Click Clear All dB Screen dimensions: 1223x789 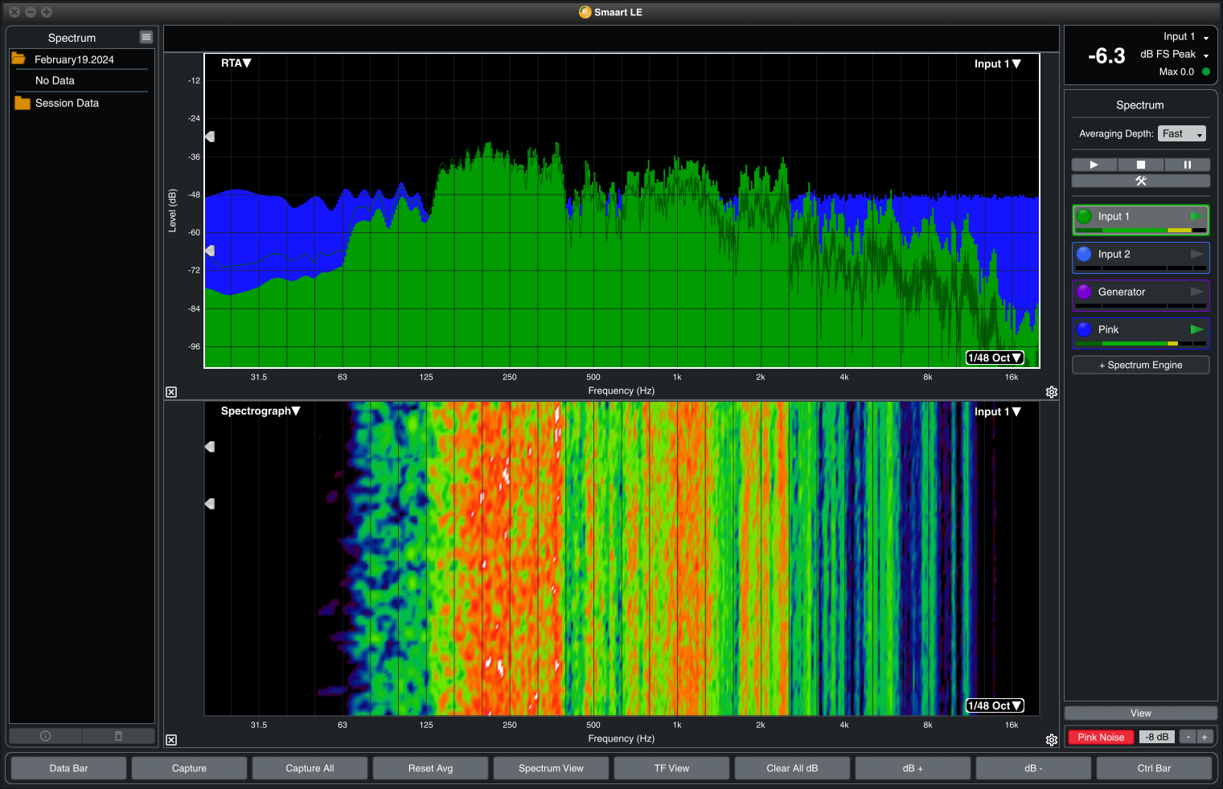[792, 768]
